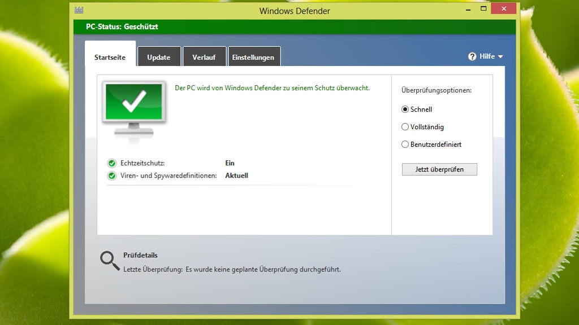The height and width of the screenshot is (325, 579).
Task: Click the check icon beside Viren- und Spywaredefinitionen
Action: pos(111,175)
